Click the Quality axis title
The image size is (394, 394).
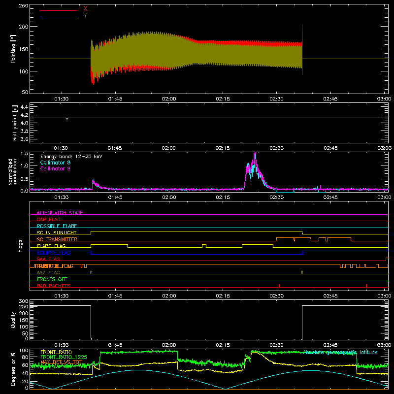[x=13, y=320]
